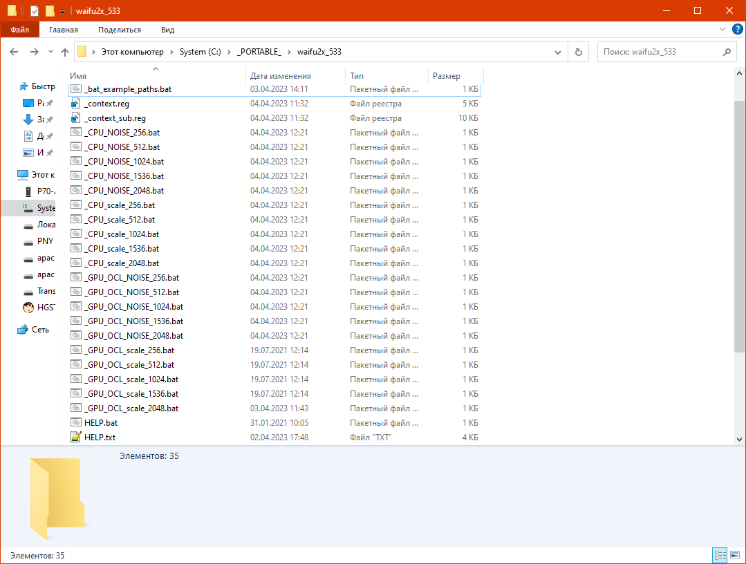Go back to the previous folder
Viewport: 746px width, 564px height.
pyautogui.click(x=14, y=52)
